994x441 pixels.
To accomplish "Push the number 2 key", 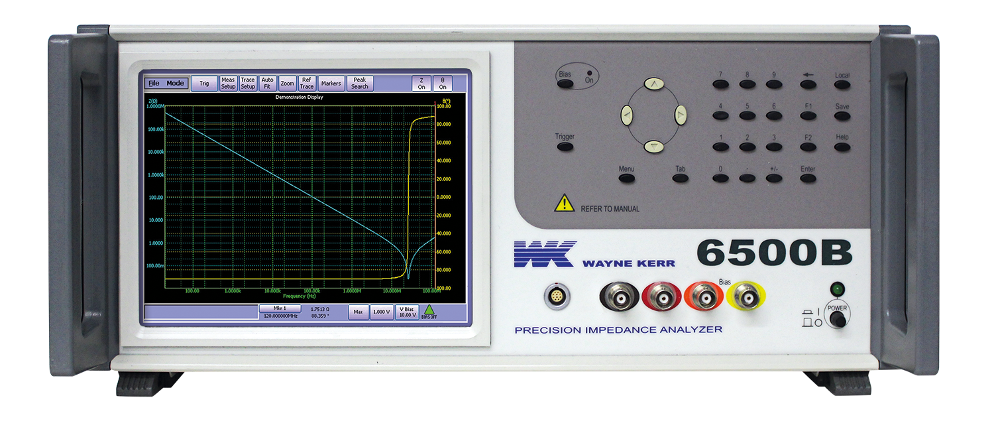I will pos(747,147).
